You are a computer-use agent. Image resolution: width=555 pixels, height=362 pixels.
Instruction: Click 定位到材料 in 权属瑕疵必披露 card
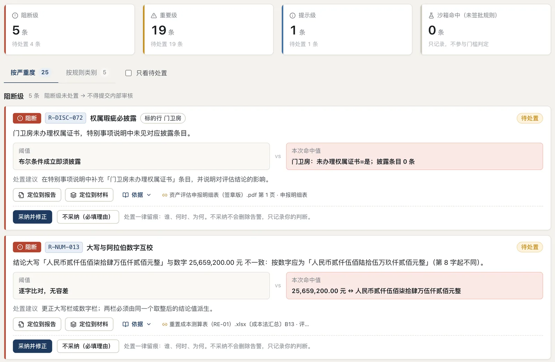[x=89, y=195]
